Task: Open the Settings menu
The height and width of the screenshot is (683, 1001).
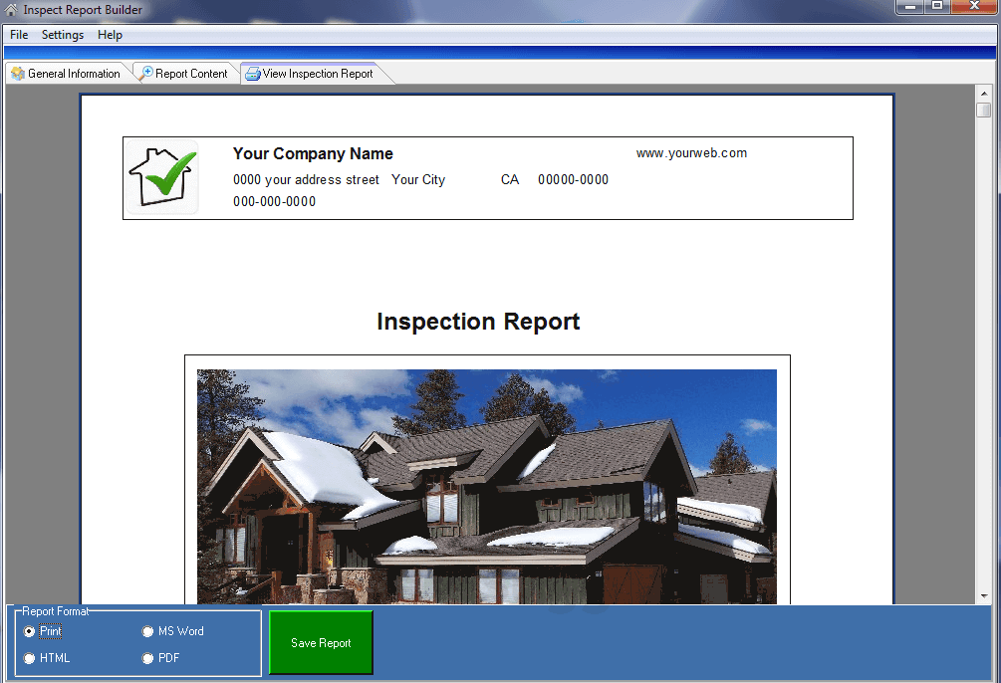Action: point(62,35)
